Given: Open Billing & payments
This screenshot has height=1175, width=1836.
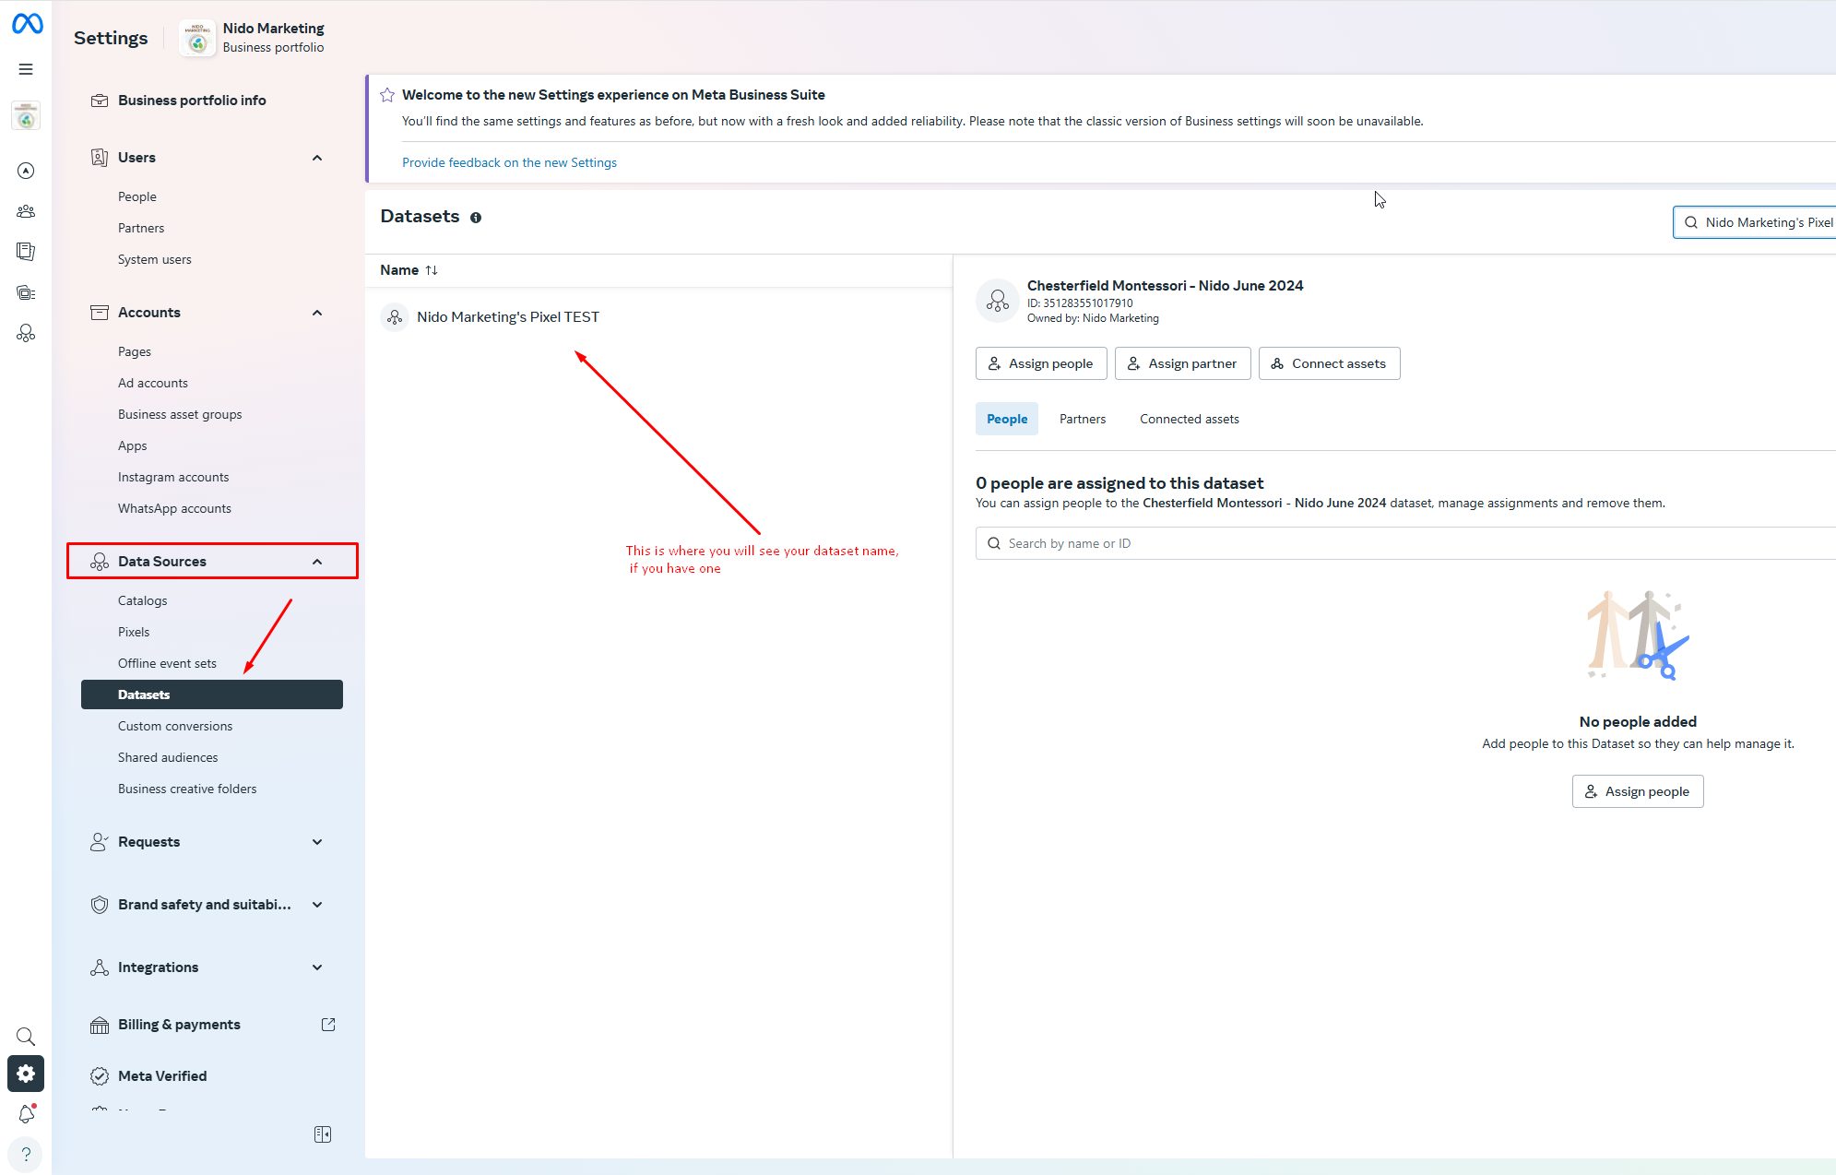Looking at the screenshot, I should coord(179,1025).
